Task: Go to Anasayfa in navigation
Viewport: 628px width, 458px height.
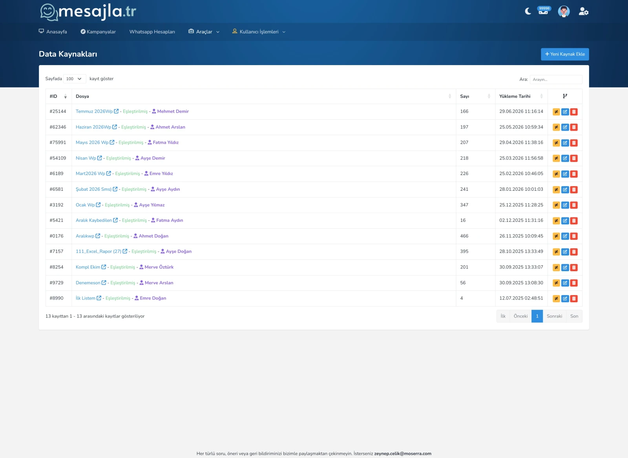Action: click(53, 32)
